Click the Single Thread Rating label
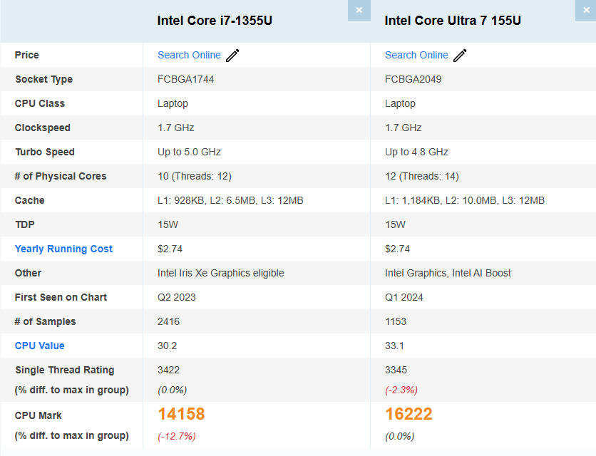Viewport: 596px width, 456px height. [x=65, y=370]
